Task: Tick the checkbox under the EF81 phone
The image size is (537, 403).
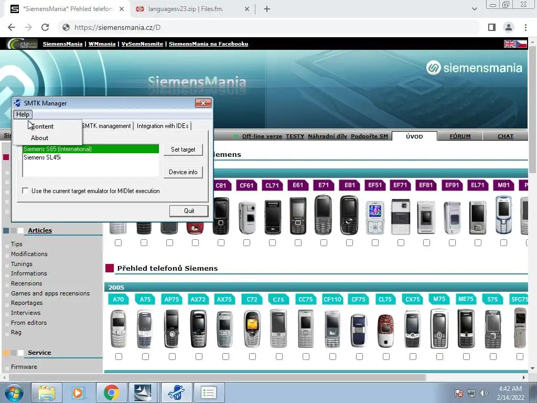Action: 426,242
